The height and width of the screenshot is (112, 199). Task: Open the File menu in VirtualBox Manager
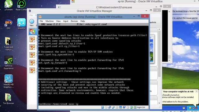(x=31, y=15)
